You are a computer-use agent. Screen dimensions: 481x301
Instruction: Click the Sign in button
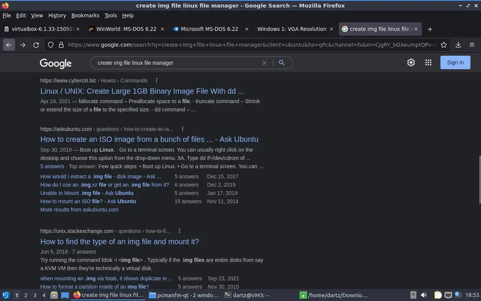pyautogui.click(x=455, y=62)
